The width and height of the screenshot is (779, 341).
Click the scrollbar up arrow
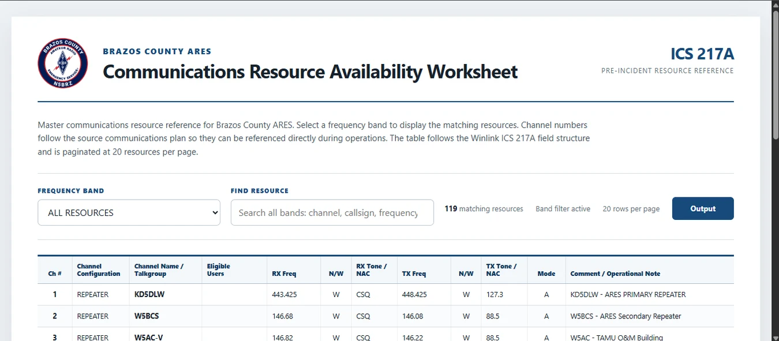click(775, 5)
